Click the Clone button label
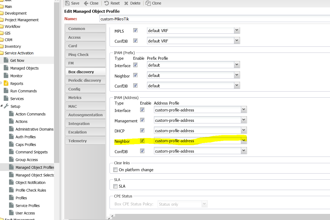330x220 pixels. click(157, 3)
